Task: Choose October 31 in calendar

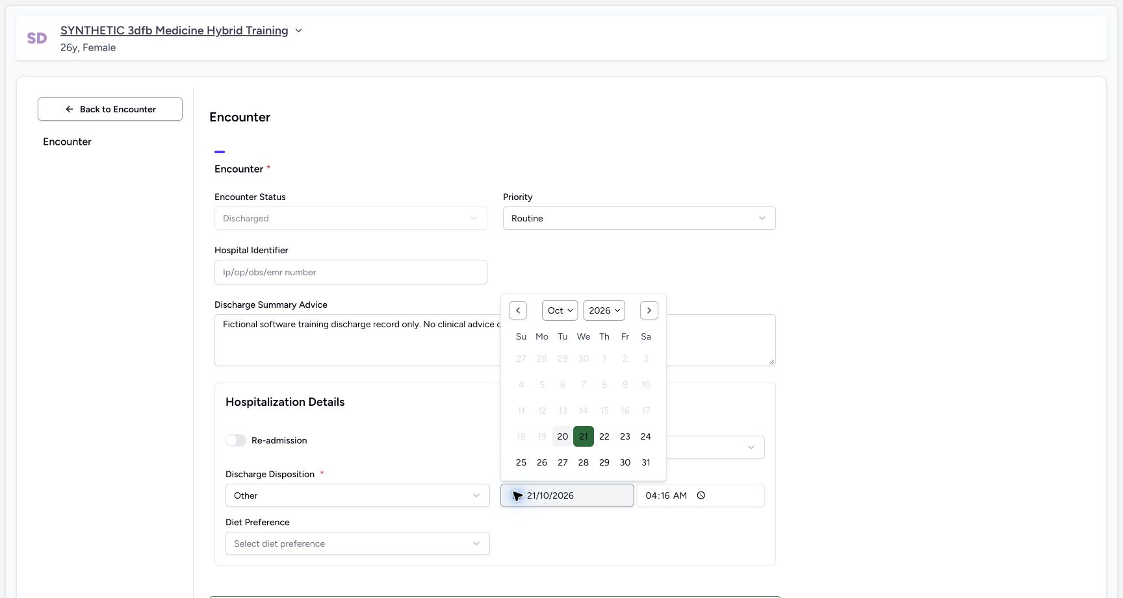Action: (646, 462)
